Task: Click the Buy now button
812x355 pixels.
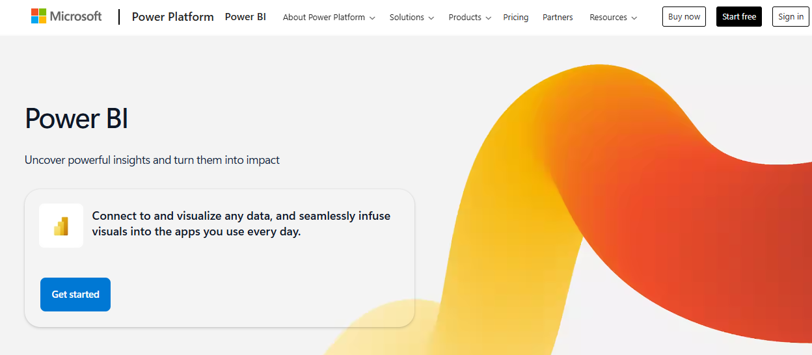Action: coord(684,17)
